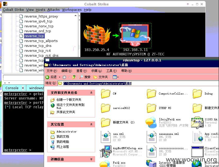Go to 我的文档 location
The image size is (219, 167).
click(x=63, y=137)
